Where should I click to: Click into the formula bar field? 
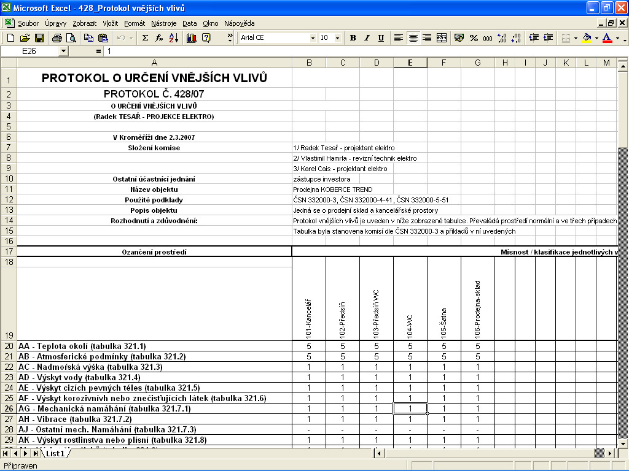point(365,52)
